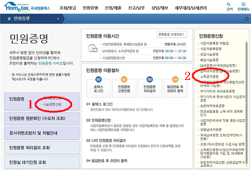
Task: Click the 증명발급 상세안내 button
Action: (171, 34)
